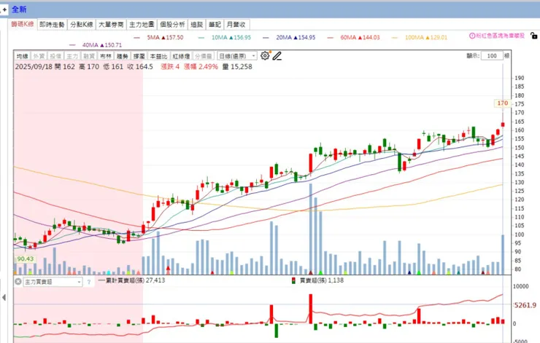
Task: Click the 量 15,258 volume text
Action: tap(237, 67)
